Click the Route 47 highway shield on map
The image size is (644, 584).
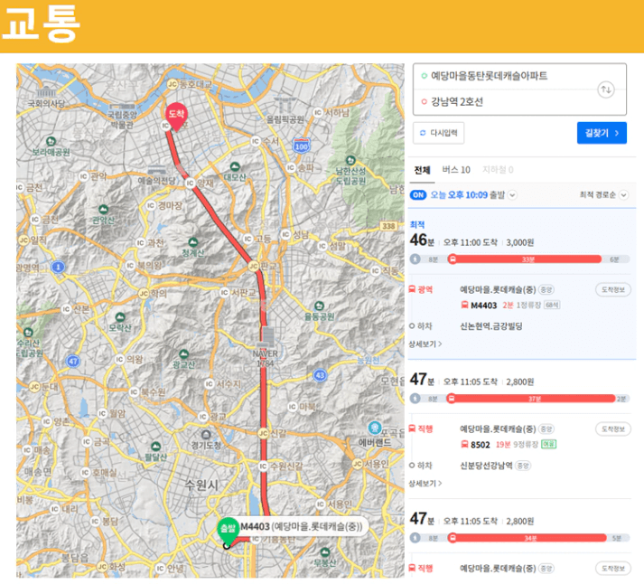point(73,362)
